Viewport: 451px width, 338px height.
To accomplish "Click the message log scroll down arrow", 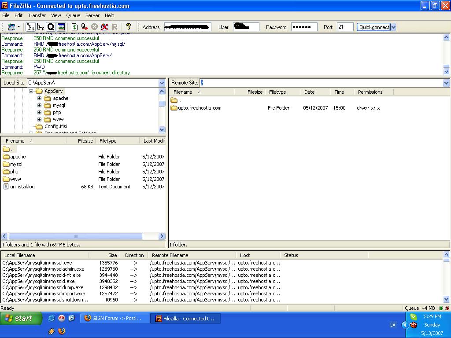I will pos(447,72).
